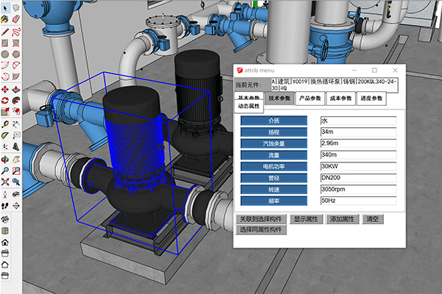
Task: Maximize the attrib menu window
Action: 375,70
